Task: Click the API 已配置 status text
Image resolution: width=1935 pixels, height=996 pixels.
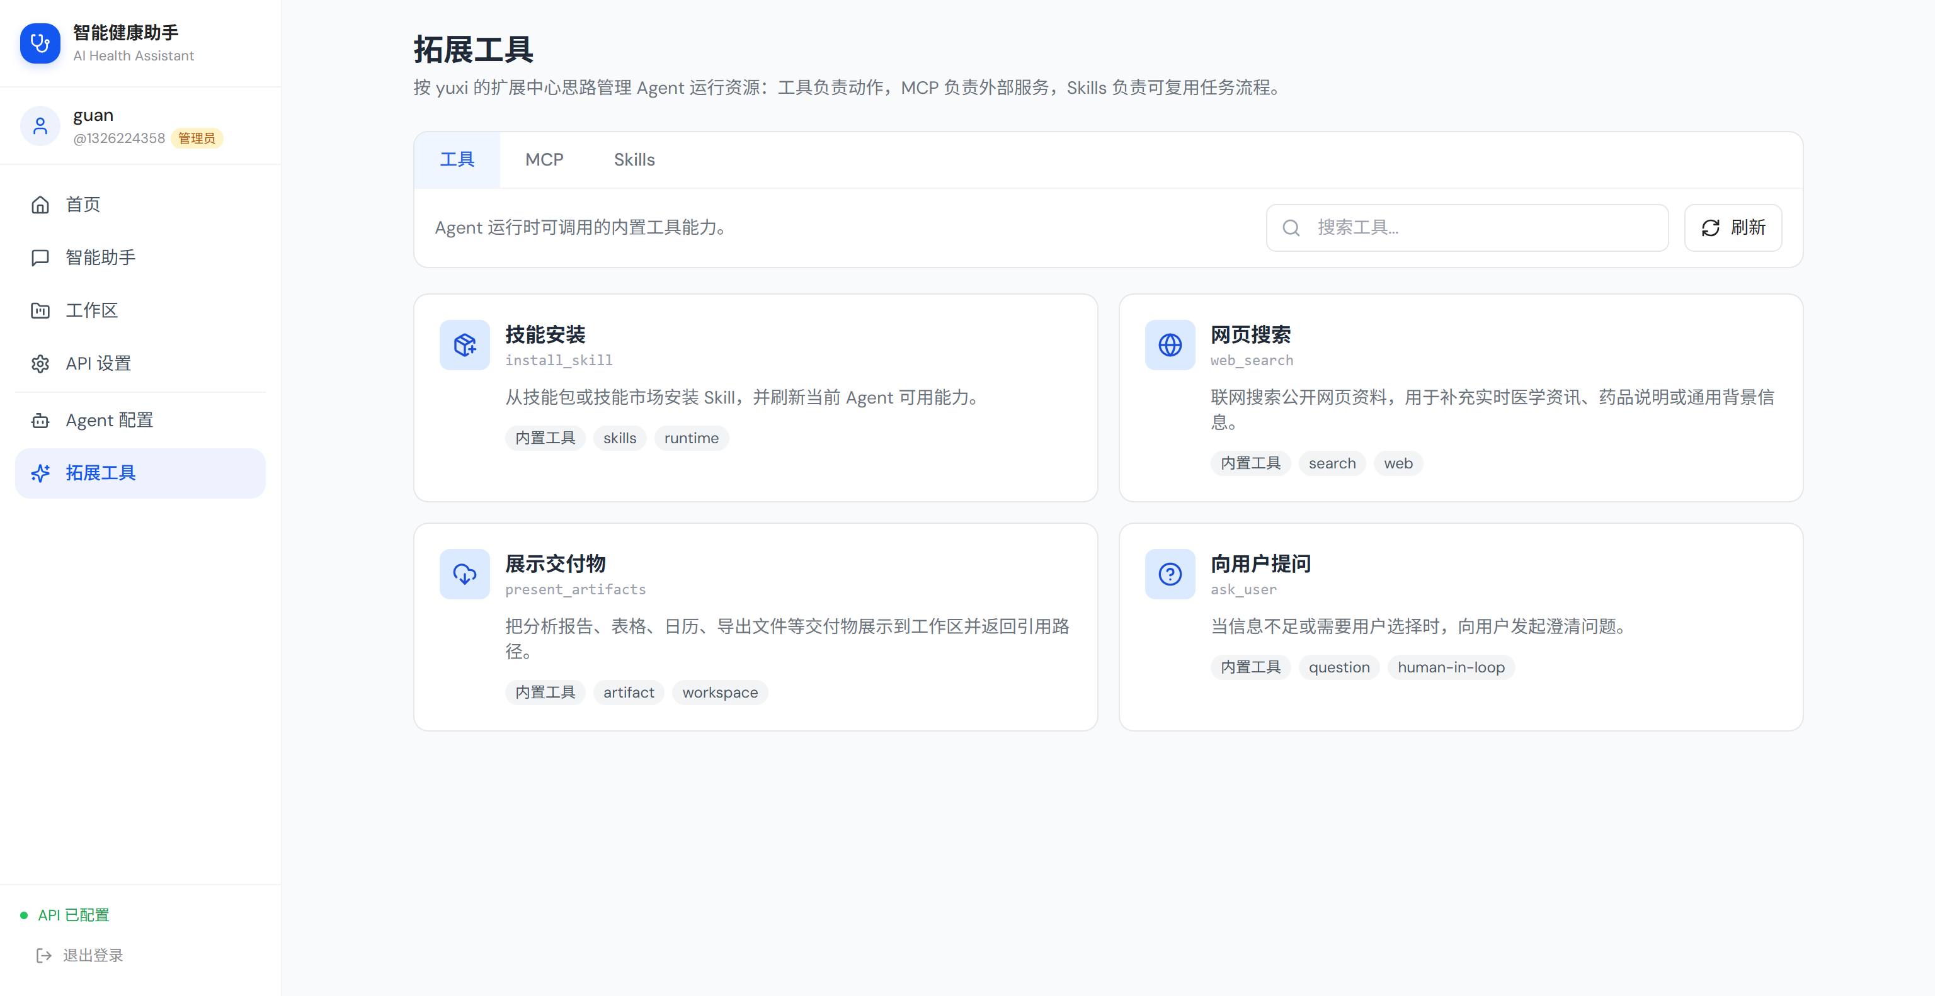Action: [74, 915]
